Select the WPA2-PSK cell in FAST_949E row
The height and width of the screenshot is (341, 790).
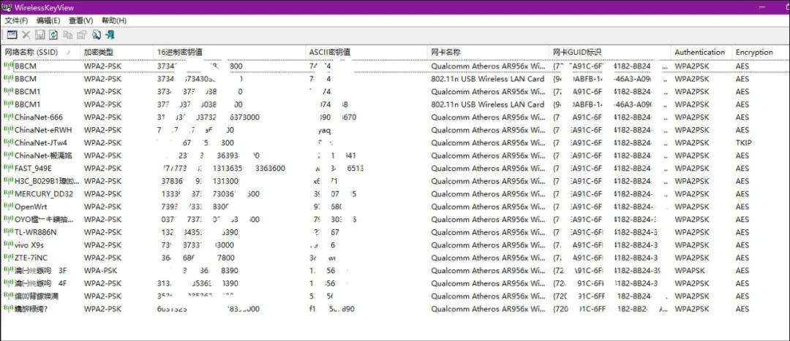point(103,168)
